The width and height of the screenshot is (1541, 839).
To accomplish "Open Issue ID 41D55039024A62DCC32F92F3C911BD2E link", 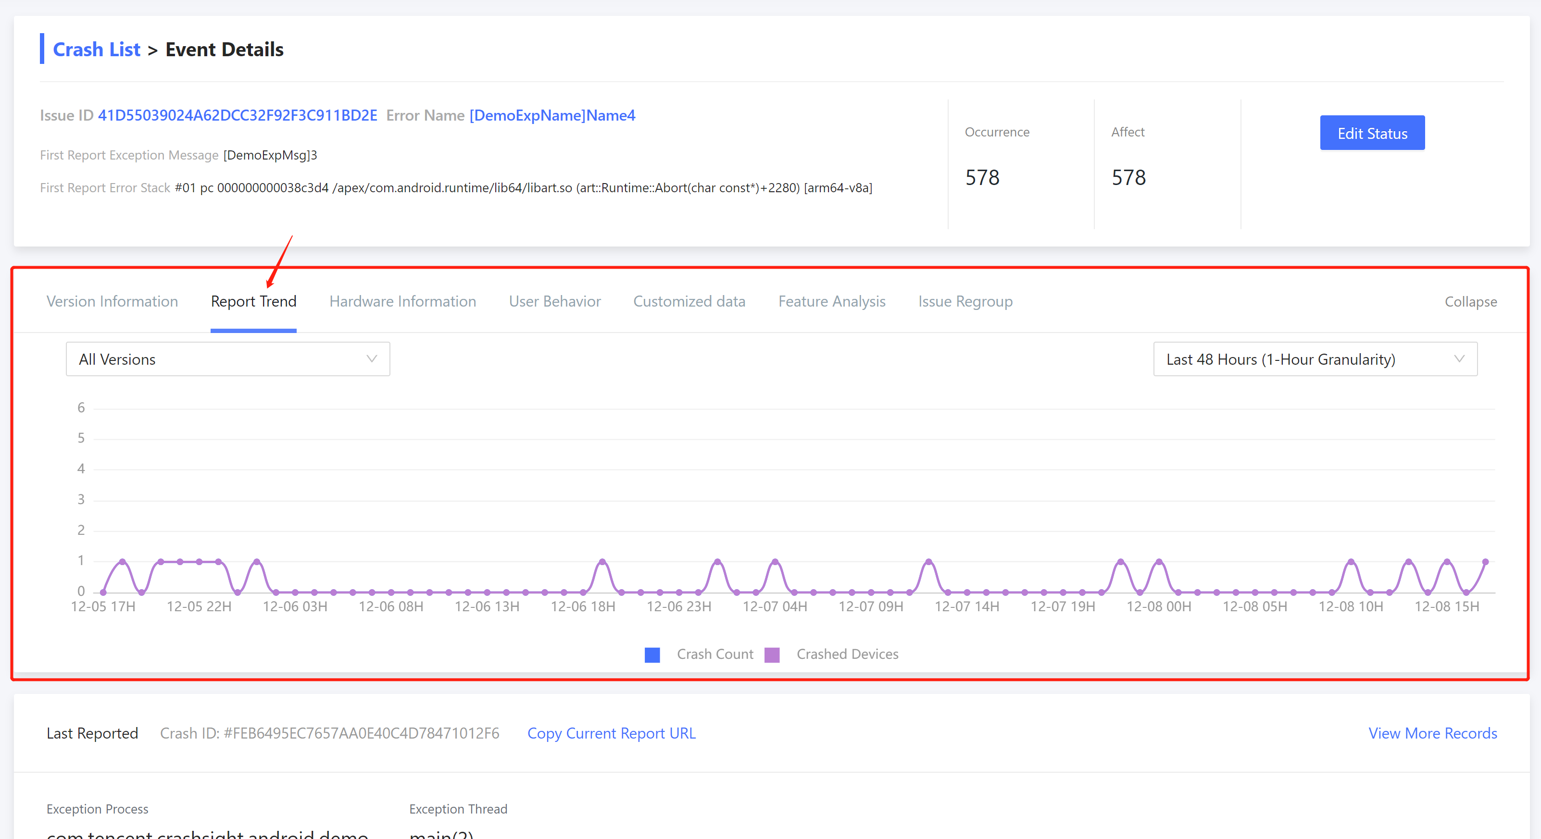I will tap(237, 115).
